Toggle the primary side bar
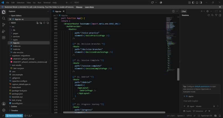The width and height of the screenshot is (223, 118). (193, 2)
